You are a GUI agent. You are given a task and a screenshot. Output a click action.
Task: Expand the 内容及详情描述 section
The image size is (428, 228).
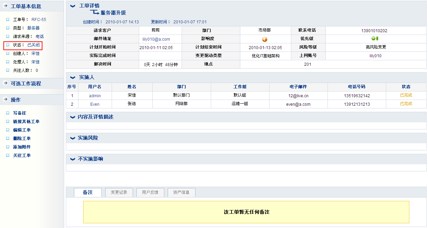tap(72, 117)
